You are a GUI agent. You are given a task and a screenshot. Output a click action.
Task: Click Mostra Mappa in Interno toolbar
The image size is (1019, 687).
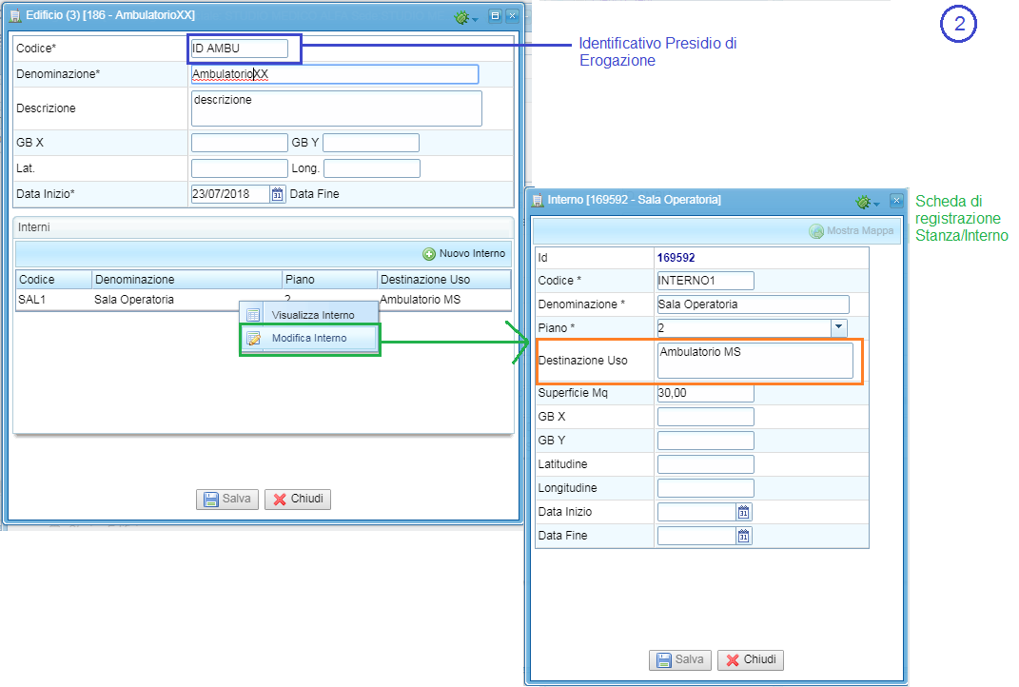[852, 230]
